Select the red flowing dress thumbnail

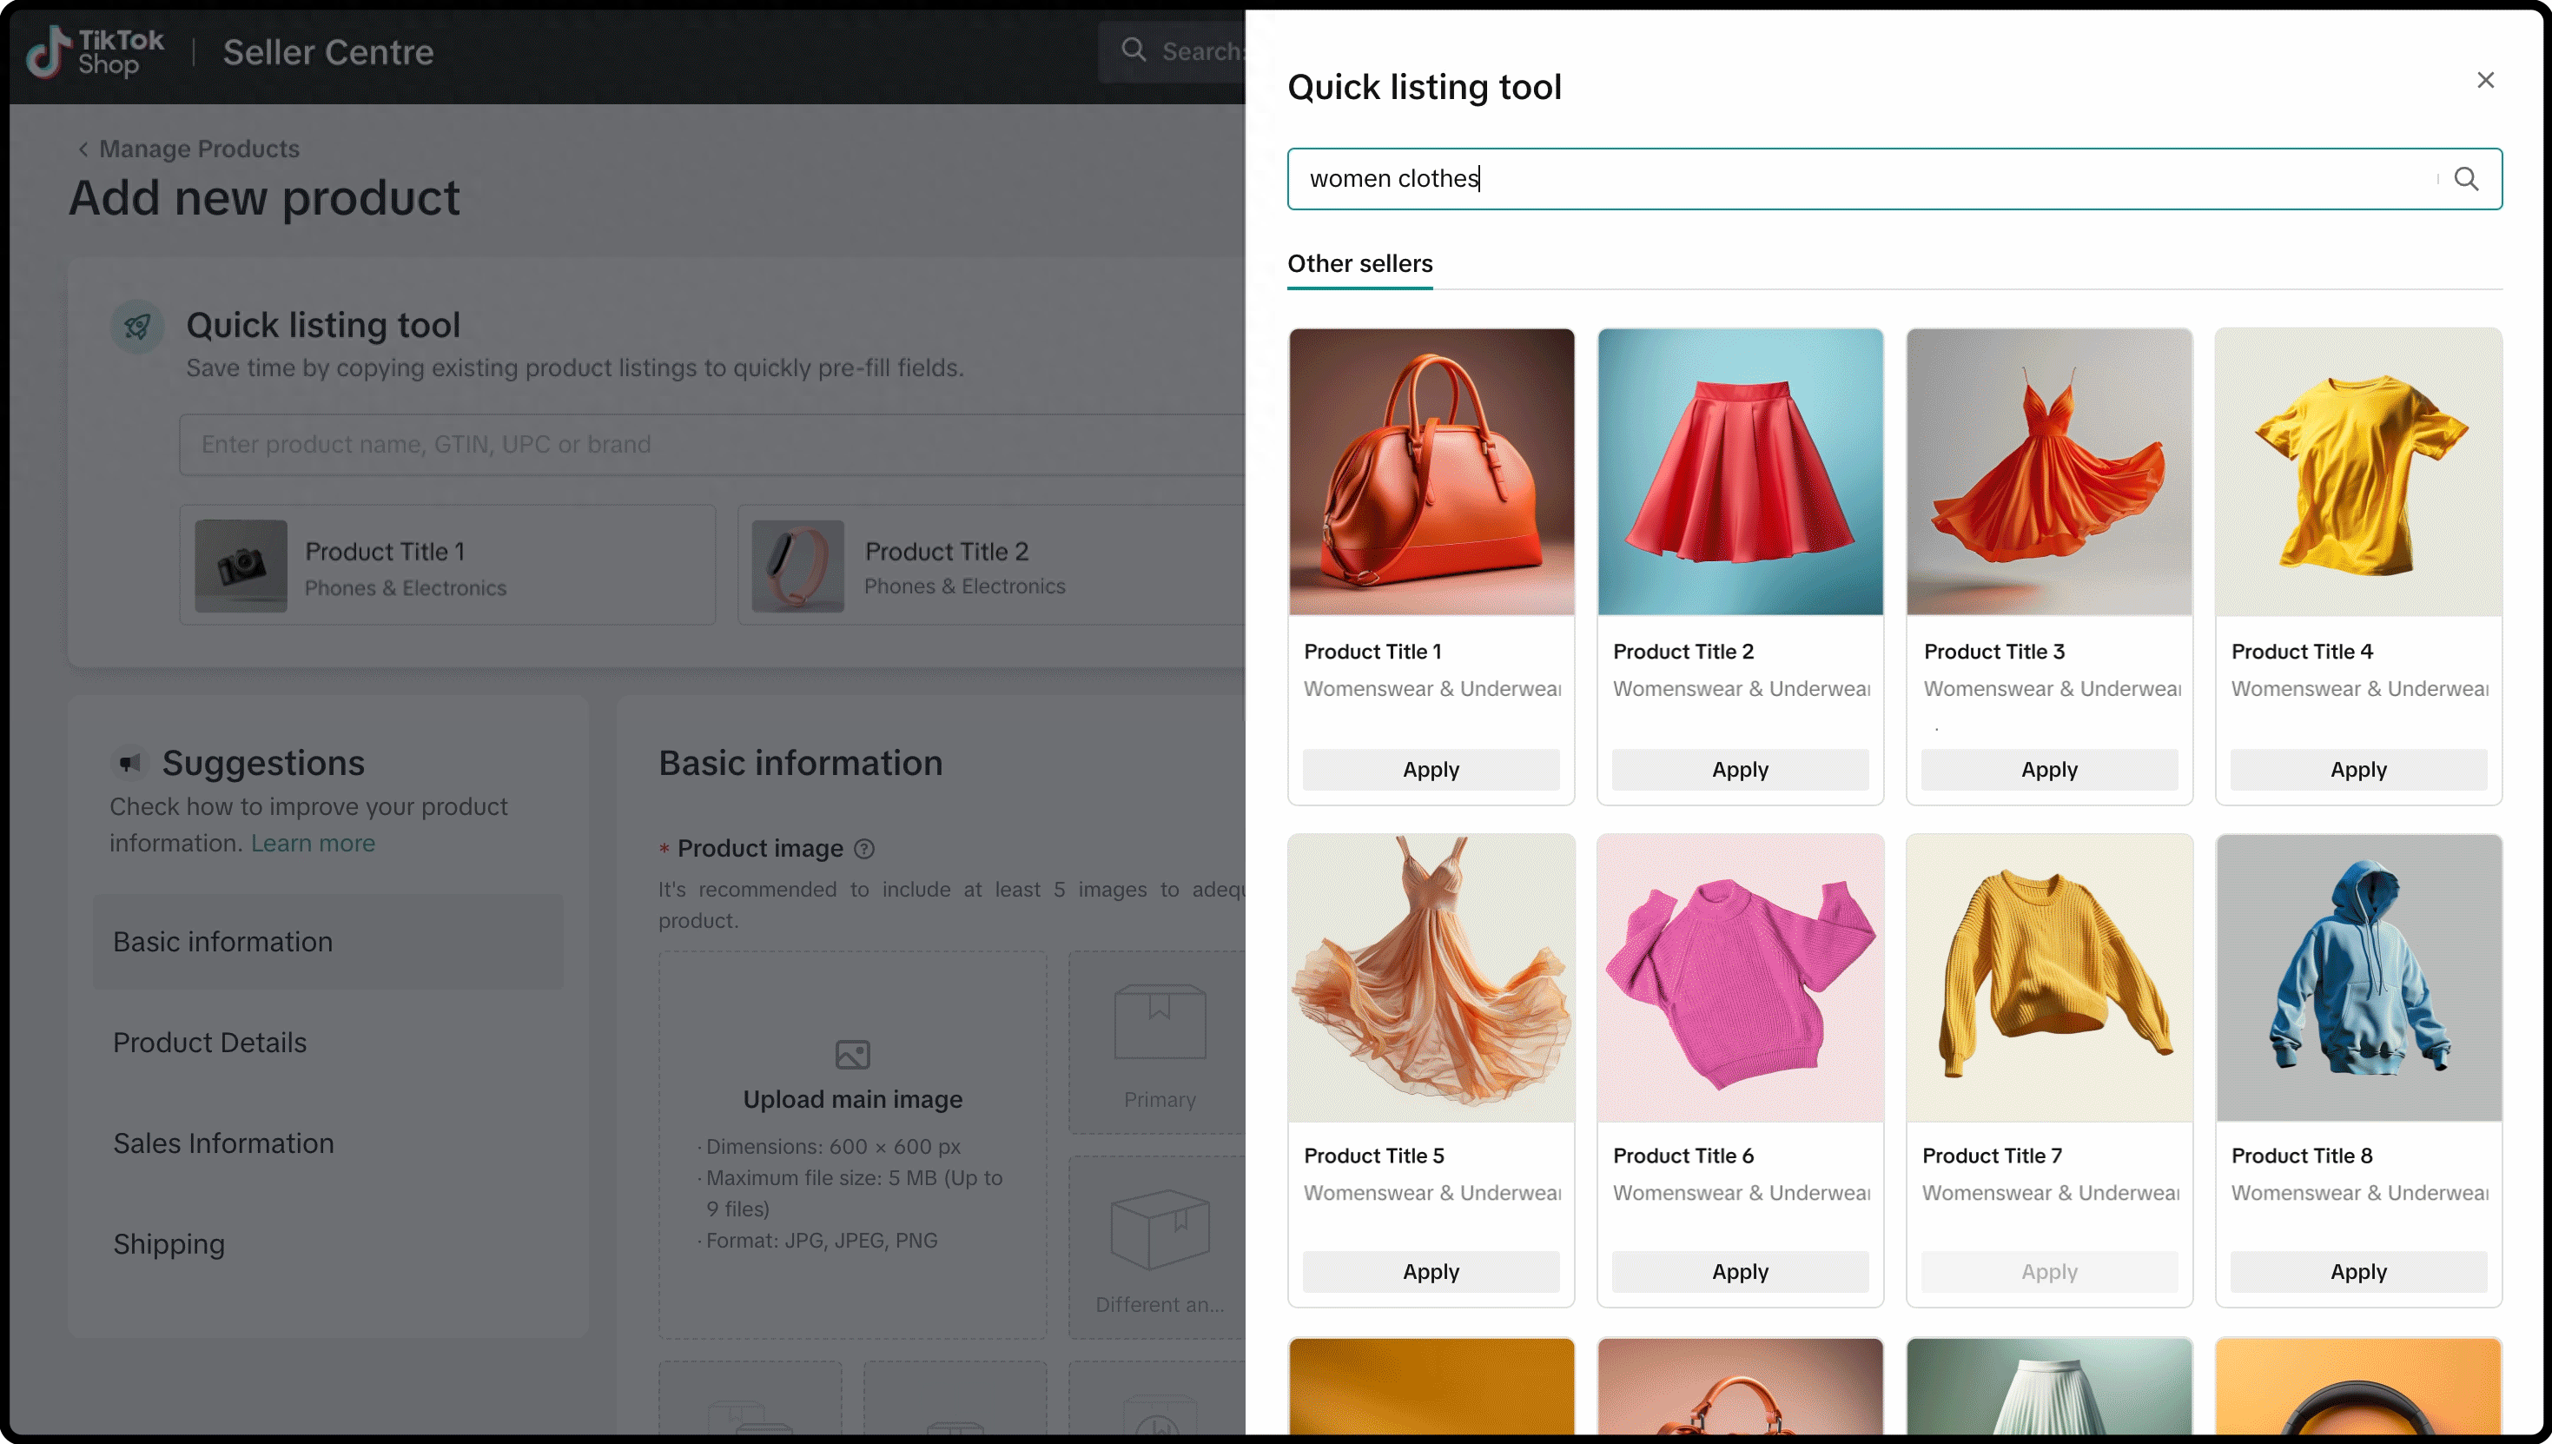pos(2049,472)
